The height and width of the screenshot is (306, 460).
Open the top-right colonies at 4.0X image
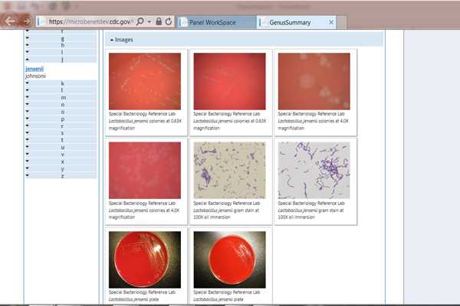[x=314, y=81]
